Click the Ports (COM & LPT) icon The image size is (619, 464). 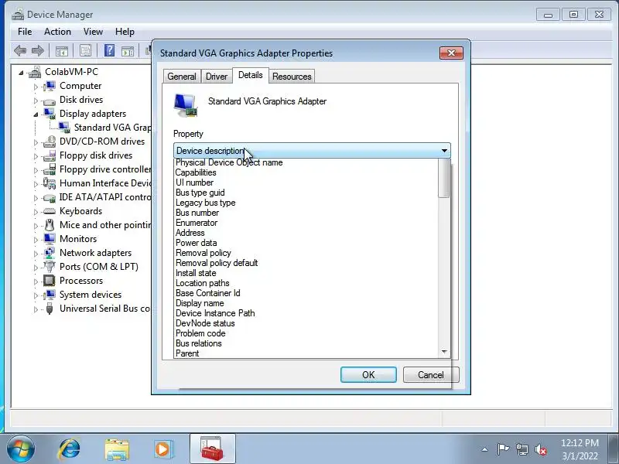click(x=50, y=267)
